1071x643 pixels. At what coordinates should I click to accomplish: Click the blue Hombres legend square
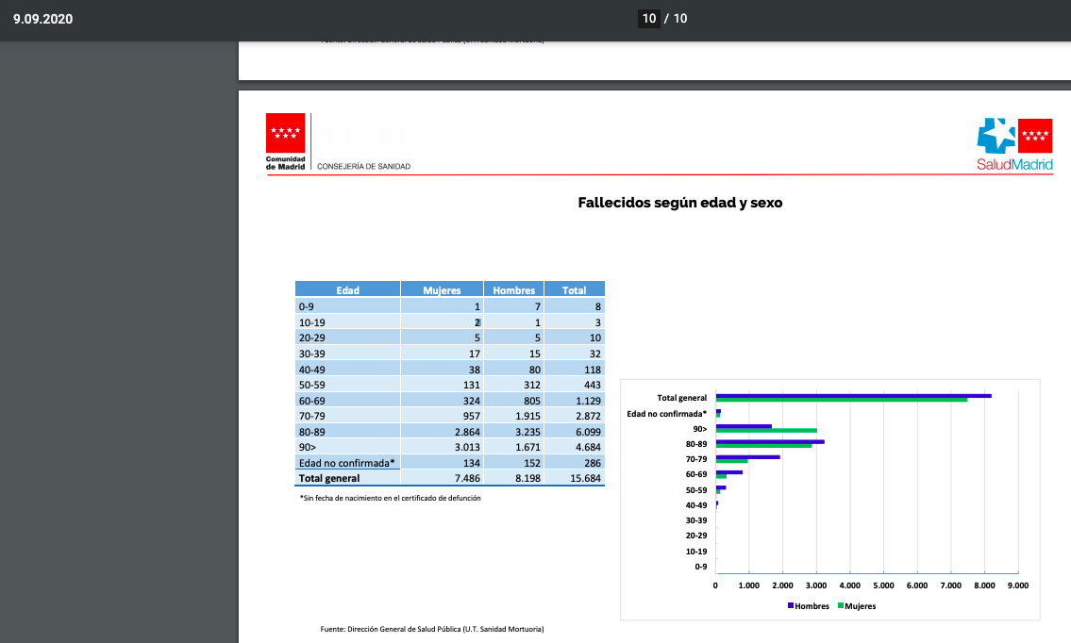[x=791, y=606]
